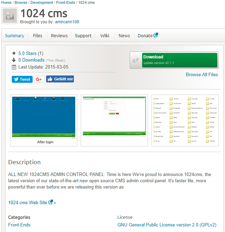Open the Browse All Files link
Viewport: 225px width, 232px height.
click(x=202, y=74)
